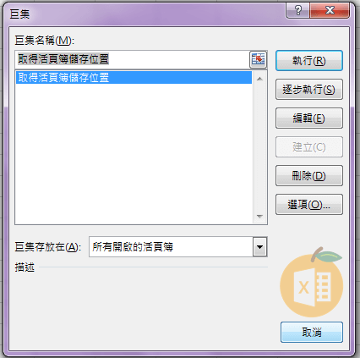The height and width of the screenshot is (358, 360).
Task: Click the help question mark button
Action: pyautogui.click(x=297, y=11)
